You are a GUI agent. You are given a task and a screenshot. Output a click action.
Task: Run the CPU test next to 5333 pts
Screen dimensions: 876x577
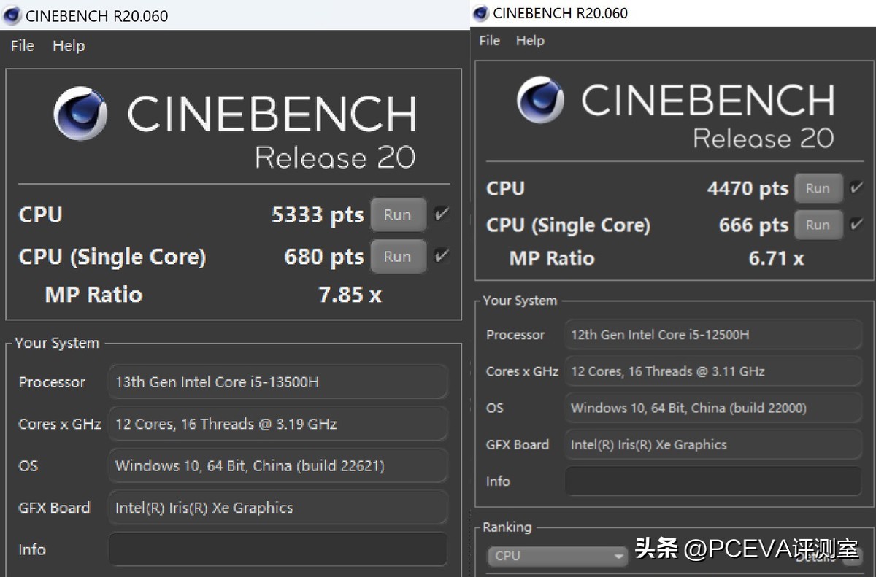(x=397, y=214)
